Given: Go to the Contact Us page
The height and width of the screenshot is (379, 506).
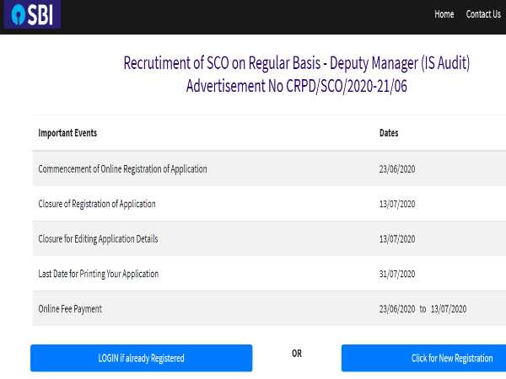Looking at the screenshot, I should [483, 14].
